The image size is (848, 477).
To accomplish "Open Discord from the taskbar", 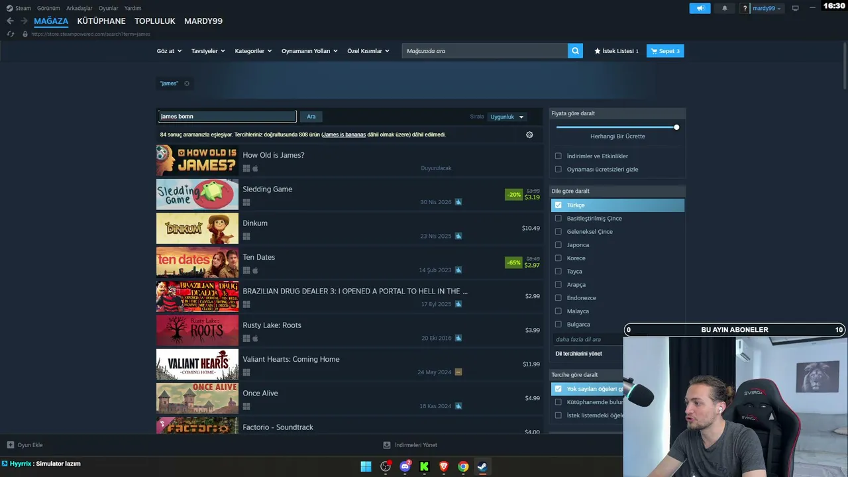I will tap(405, 466).
